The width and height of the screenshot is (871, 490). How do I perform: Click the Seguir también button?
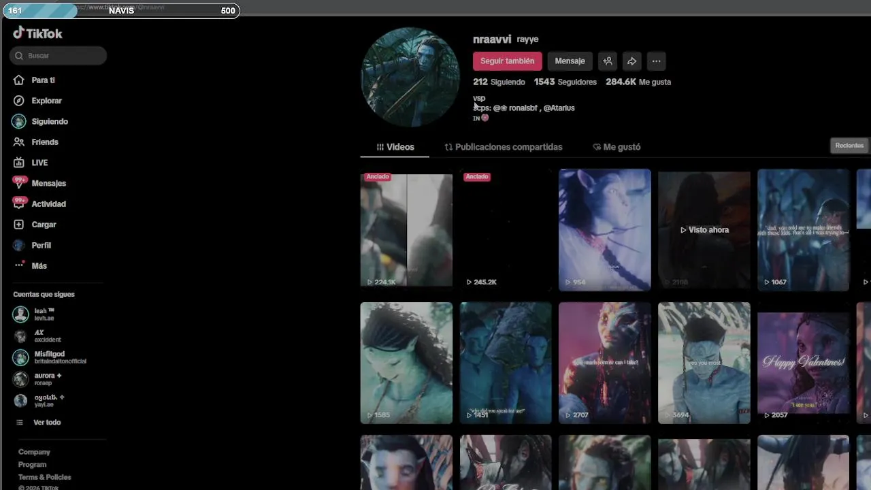click(508, 61)
